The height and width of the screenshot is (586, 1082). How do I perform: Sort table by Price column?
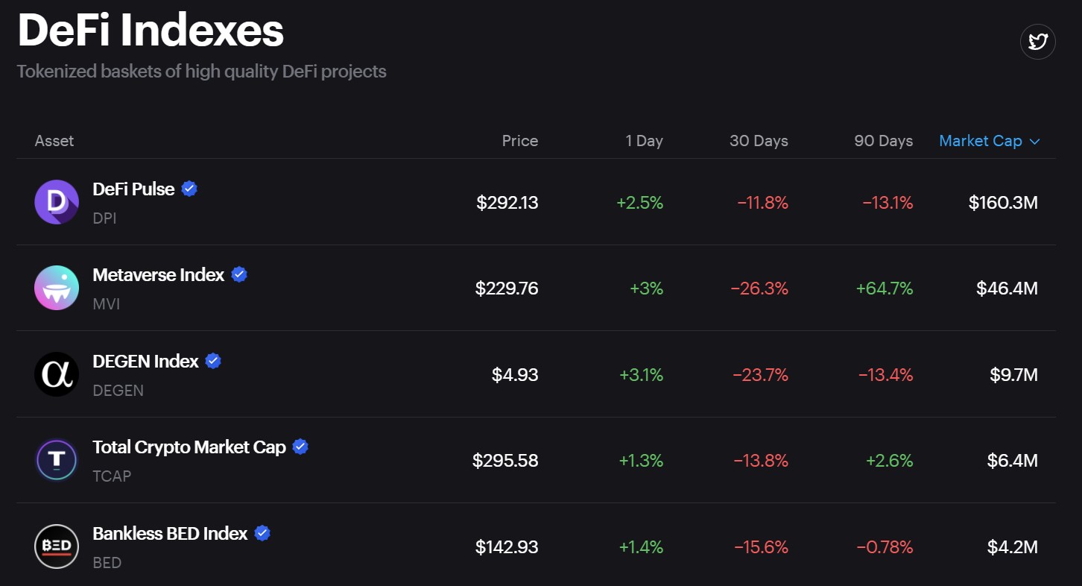519,141
